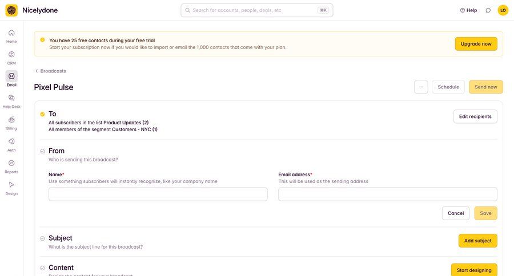The image size is (514, 276).
Task: Open Help Desk from the sidebar
Action: (x=11, y=102)
